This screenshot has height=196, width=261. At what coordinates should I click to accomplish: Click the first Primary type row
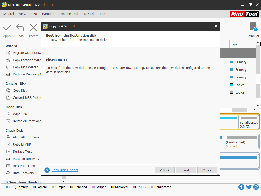238,62
